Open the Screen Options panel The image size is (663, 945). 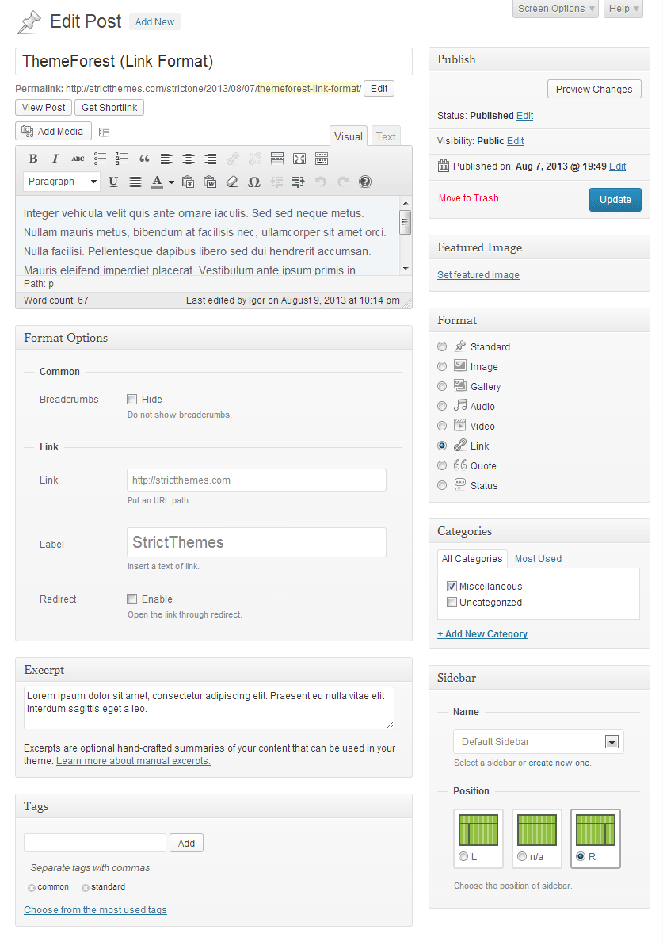(556, 9)
